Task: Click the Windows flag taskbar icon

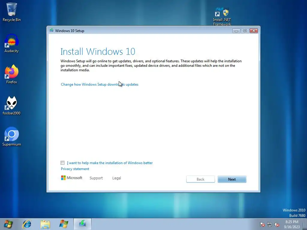Action: click(64, 224)
